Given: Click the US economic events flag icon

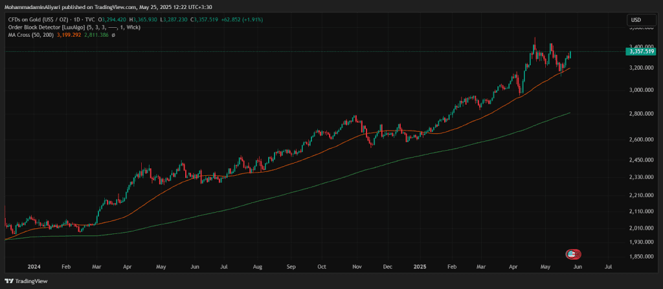Looking at the screenshot, I should click(x=573, y=254).
